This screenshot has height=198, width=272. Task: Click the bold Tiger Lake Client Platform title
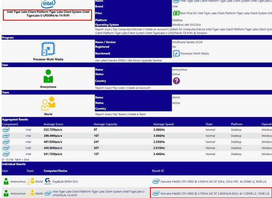48,14
